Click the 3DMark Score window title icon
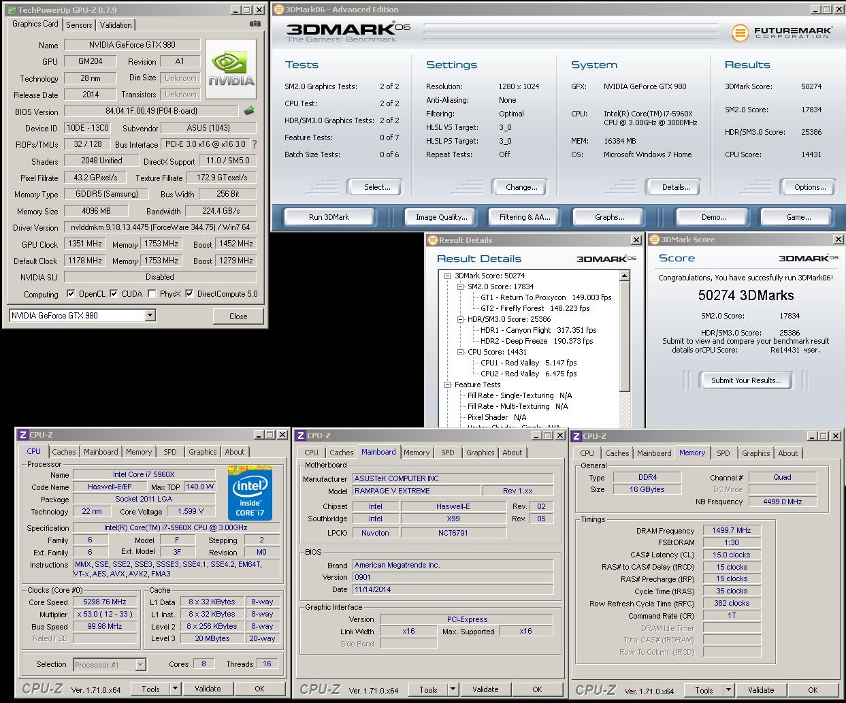This screenshot has height=703, width=846. tap(654, 240)
